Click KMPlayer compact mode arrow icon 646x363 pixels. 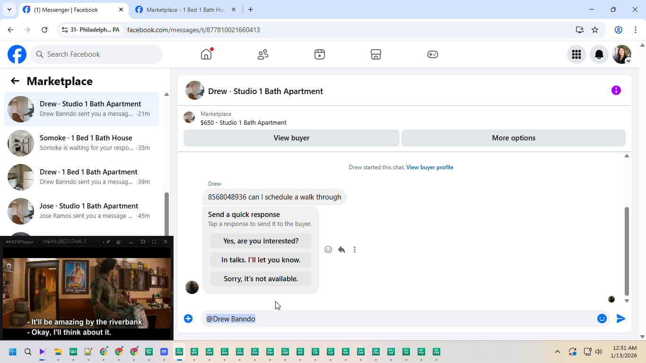(119, 242)
